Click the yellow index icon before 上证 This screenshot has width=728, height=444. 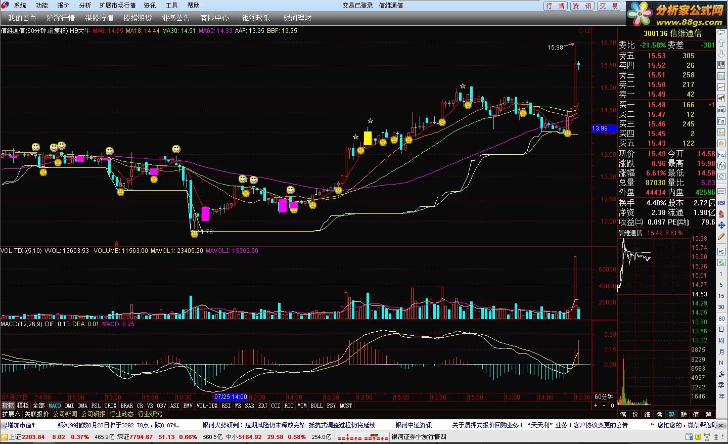click(x=4, y=437)
